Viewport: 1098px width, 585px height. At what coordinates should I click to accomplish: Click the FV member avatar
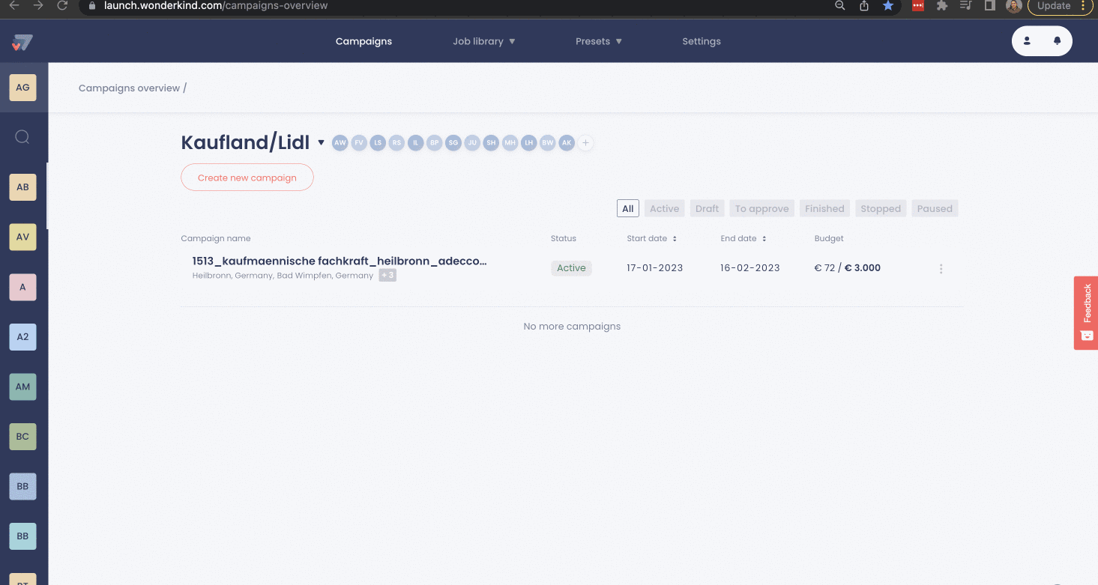359,142
